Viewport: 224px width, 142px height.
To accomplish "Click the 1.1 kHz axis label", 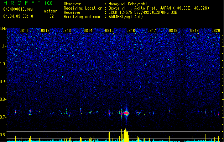I will click(x=3, y=46).
